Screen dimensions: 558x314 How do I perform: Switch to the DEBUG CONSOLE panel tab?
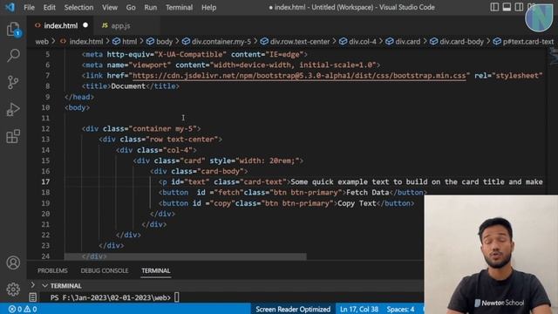[105, 270]
